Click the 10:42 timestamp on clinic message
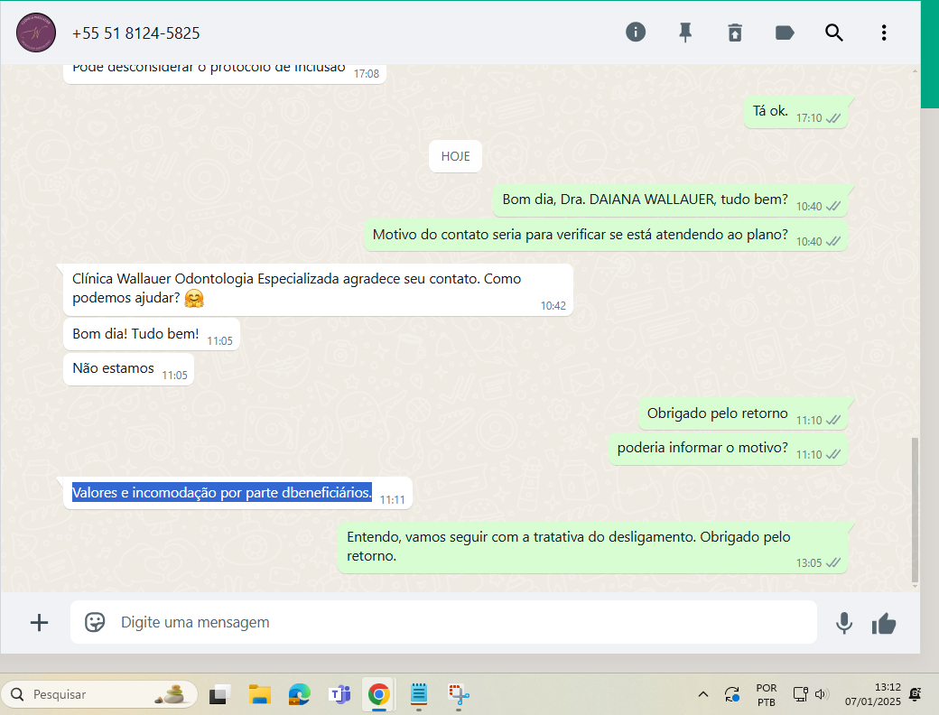Screen dimensions: 939x715 click(553, 306)
